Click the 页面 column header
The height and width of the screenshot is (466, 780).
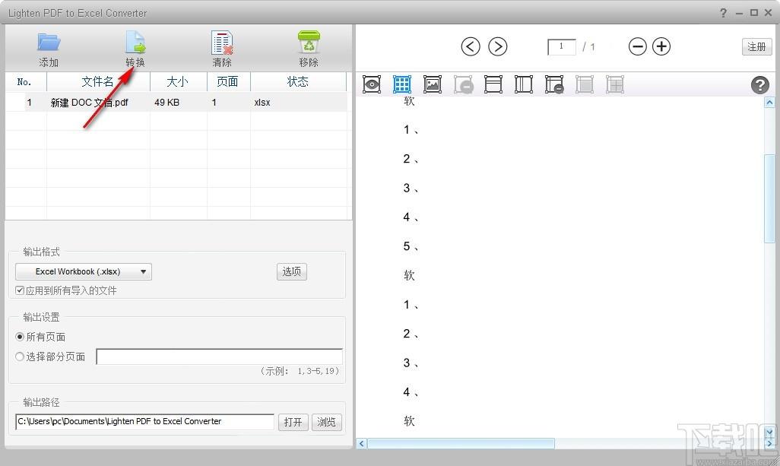tap(228, 81)
